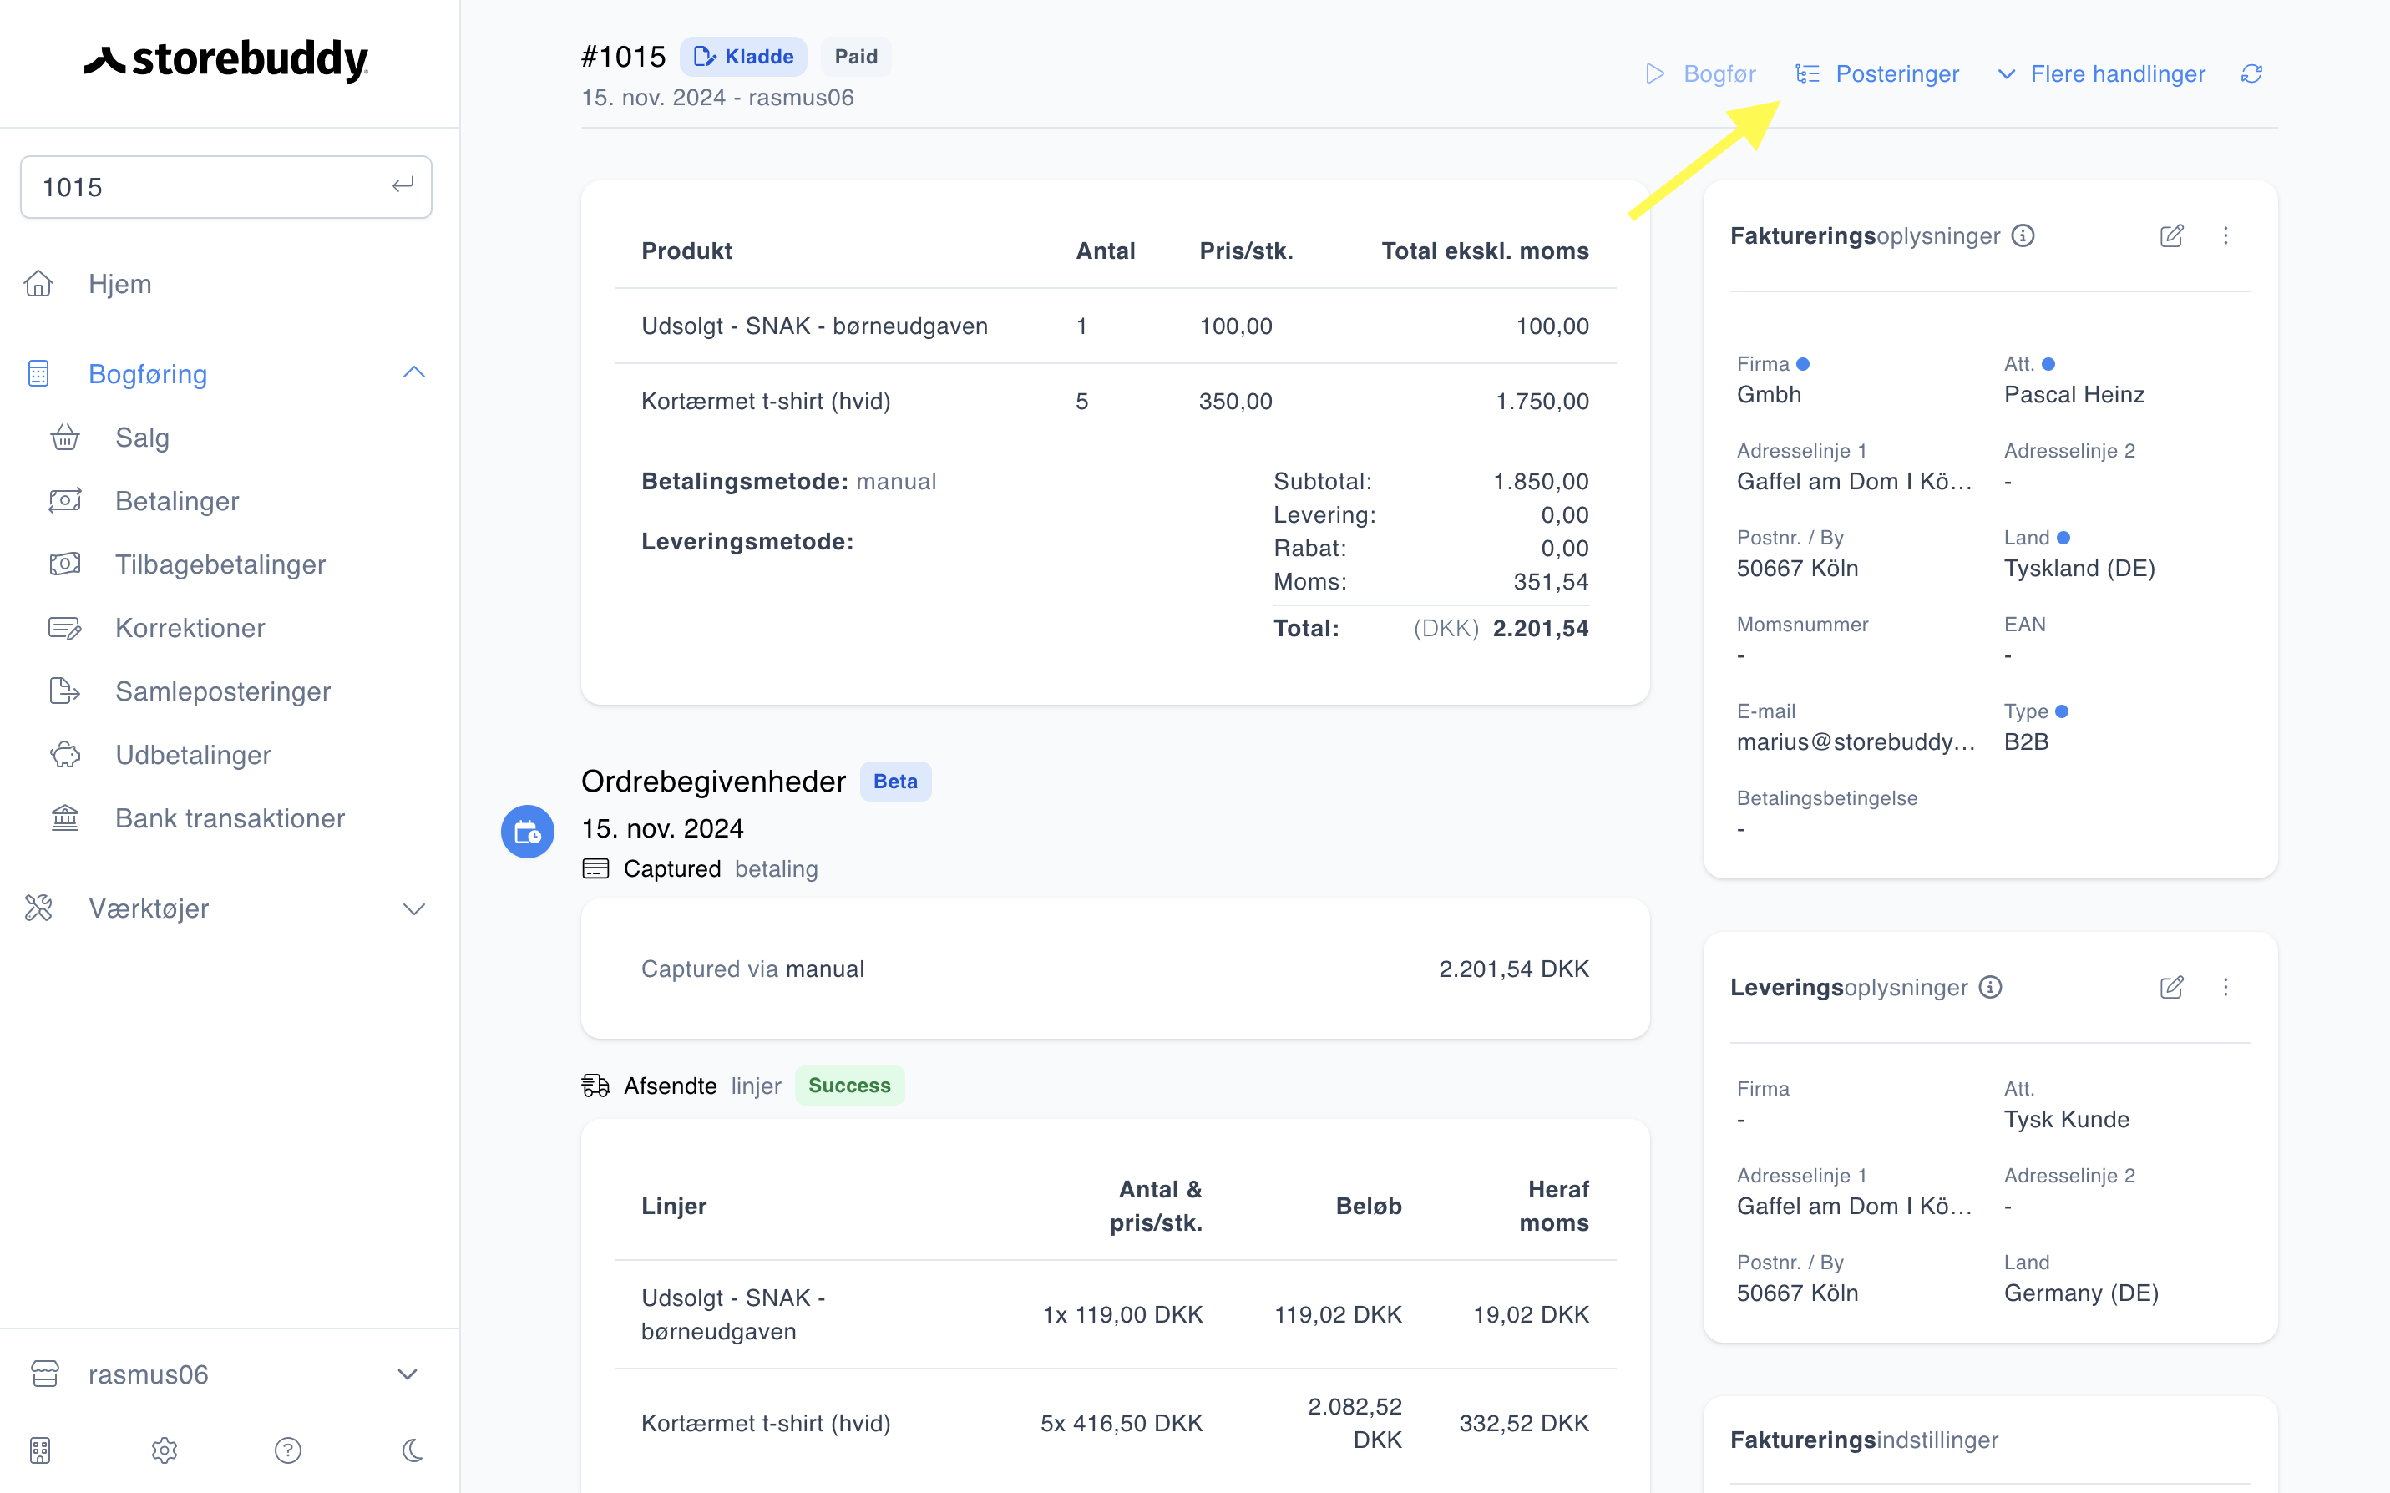Click the B2B type value
The width and height of the screenshot is (2390, 1493).
click(2026, 741)
